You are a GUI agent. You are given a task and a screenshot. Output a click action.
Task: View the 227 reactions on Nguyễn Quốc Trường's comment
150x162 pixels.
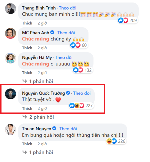81,105
